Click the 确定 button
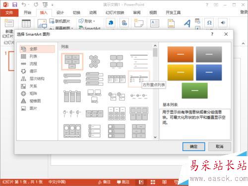Image resolution: width=248 pixels, height=186 pixels. click(193, 147)
